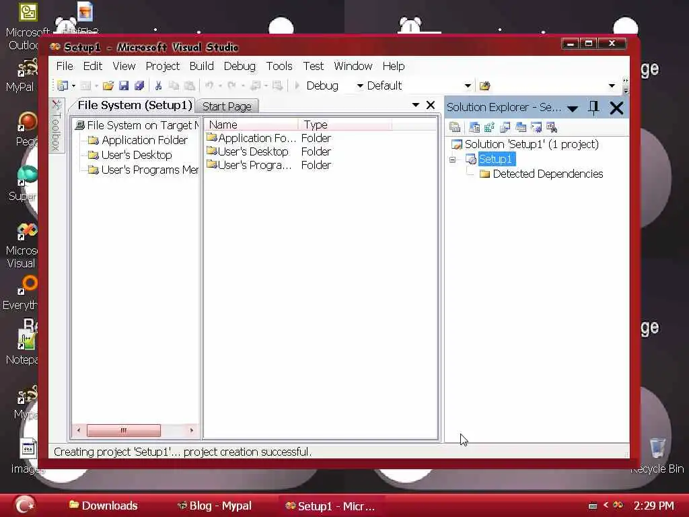689x517 pixels.
Task: Open the User Interface Editor icon
Action: [521, 127]
